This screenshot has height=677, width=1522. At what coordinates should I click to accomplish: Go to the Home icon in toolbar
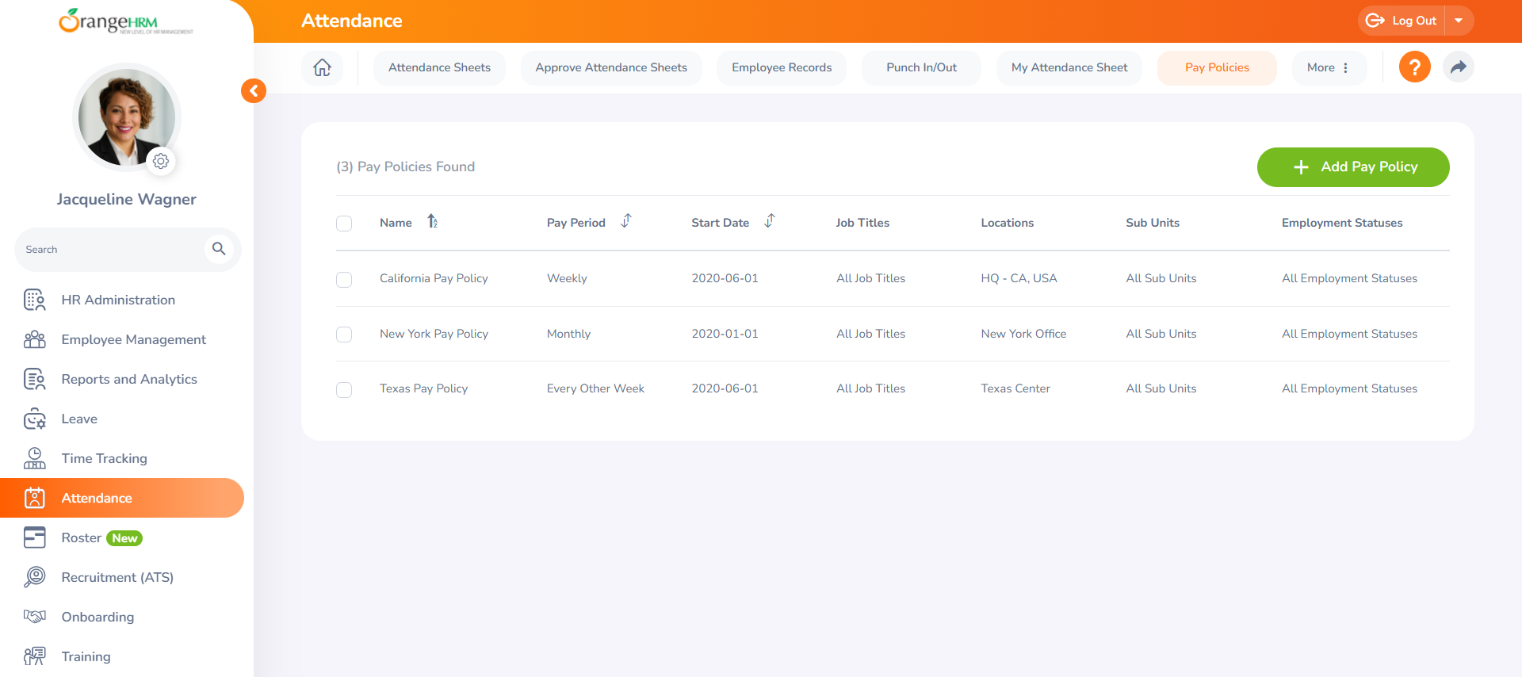tap(322, 67)
